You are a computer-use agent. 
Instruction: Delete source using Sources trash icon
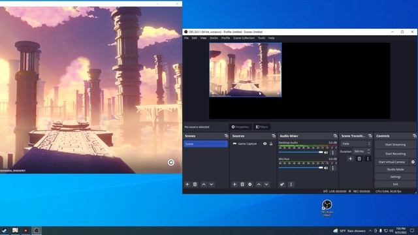coord(242,184)
